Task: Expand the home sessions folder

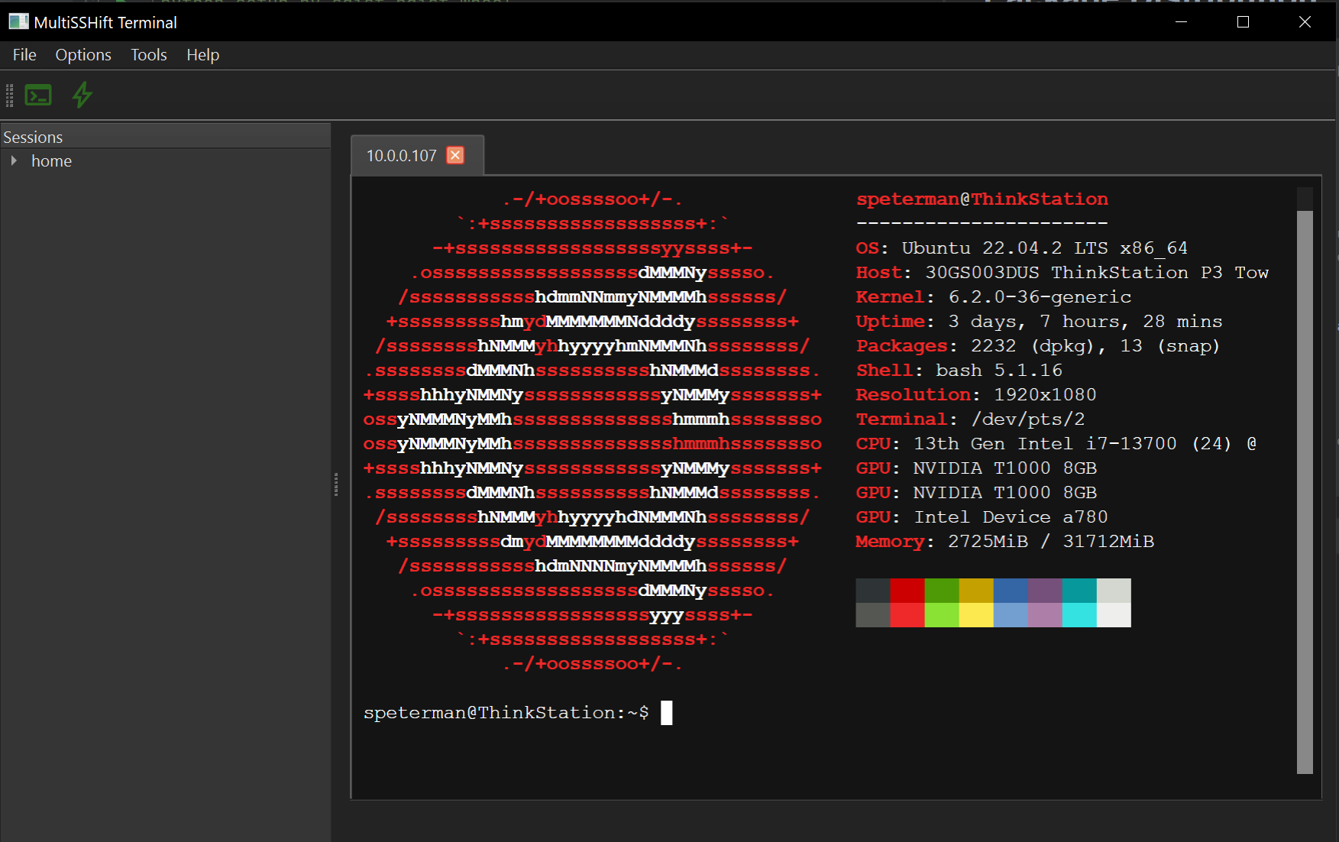Action: 14,161
